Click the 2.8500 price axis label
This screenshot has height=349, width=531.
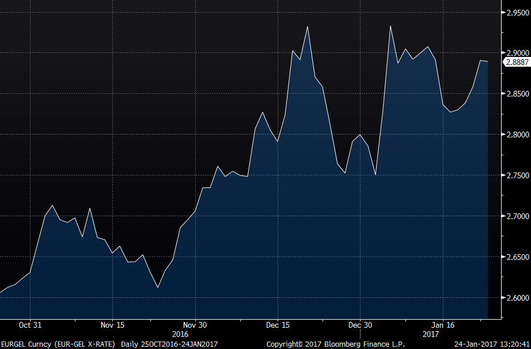click(517, 94)
